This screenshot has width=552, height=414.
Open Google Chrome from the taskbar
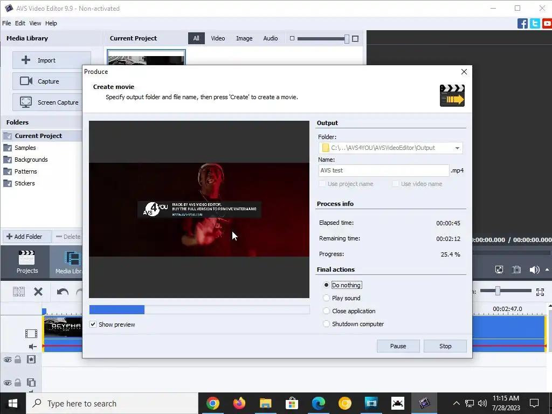click(x=212, y=403)
